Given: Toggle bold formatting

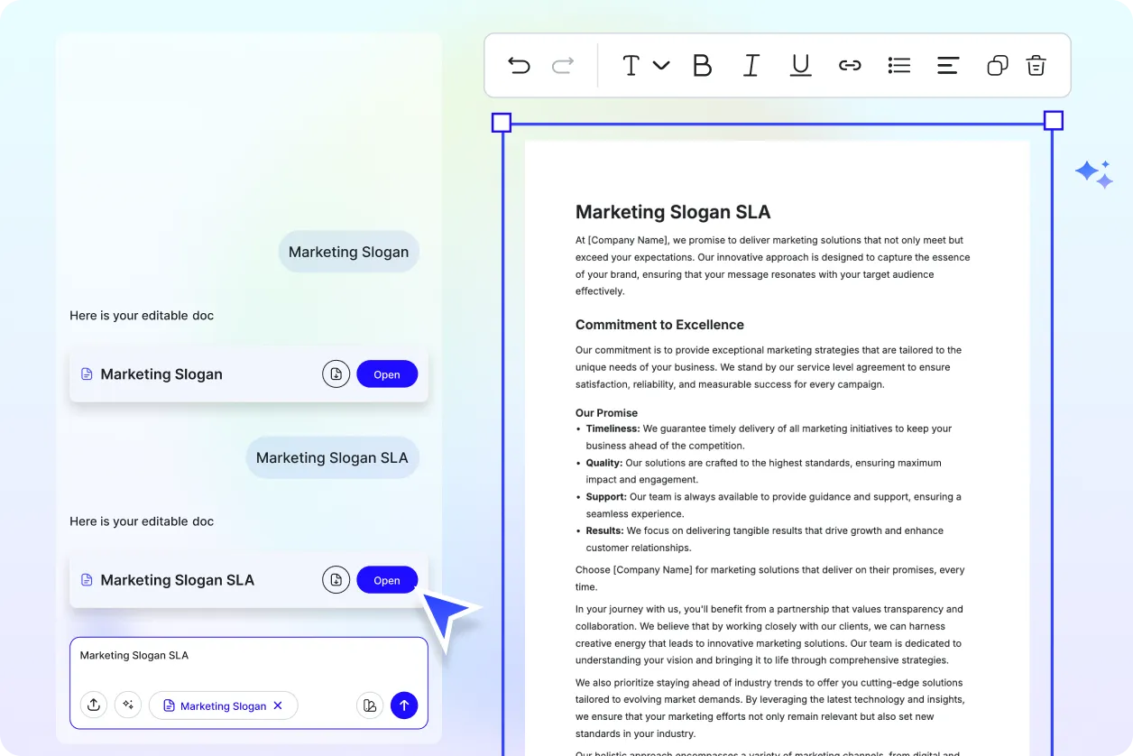Looking at the screenshot, I should pyautogui.click(x=703, y=65).
